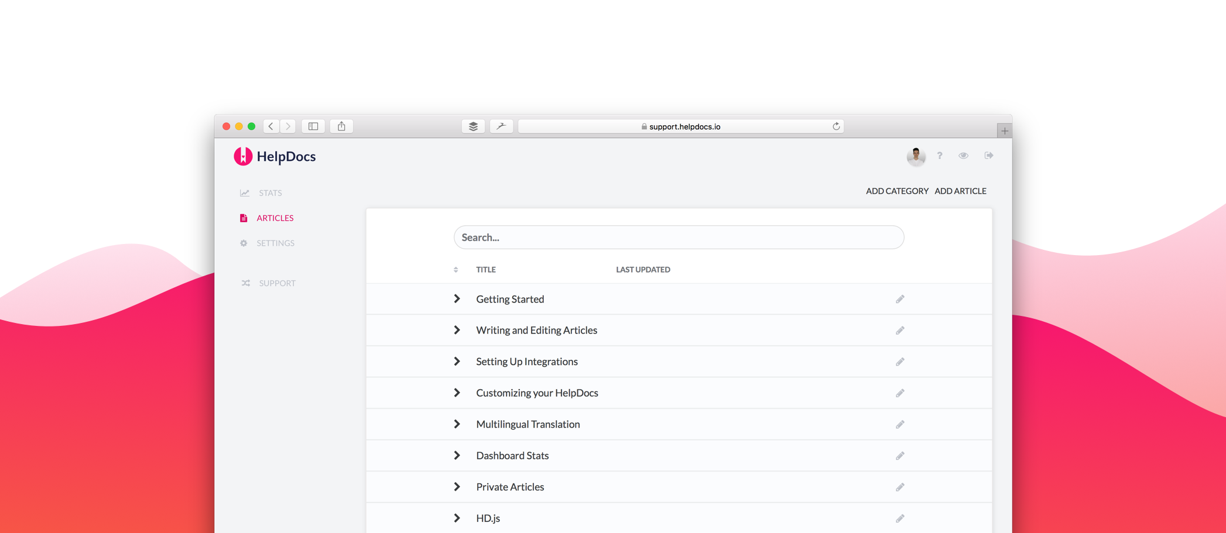This screenshot has width=1226, height=533.
Task: Open the Stats section via its chart icon
Action: [x=244, y=192]
